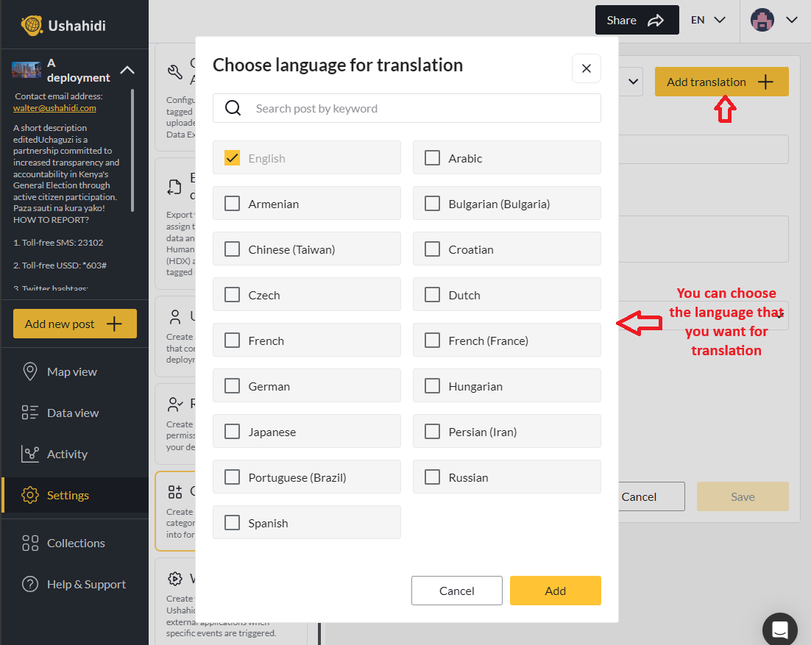
Task: Open the EN language dropdown
Action: [706, 20]
